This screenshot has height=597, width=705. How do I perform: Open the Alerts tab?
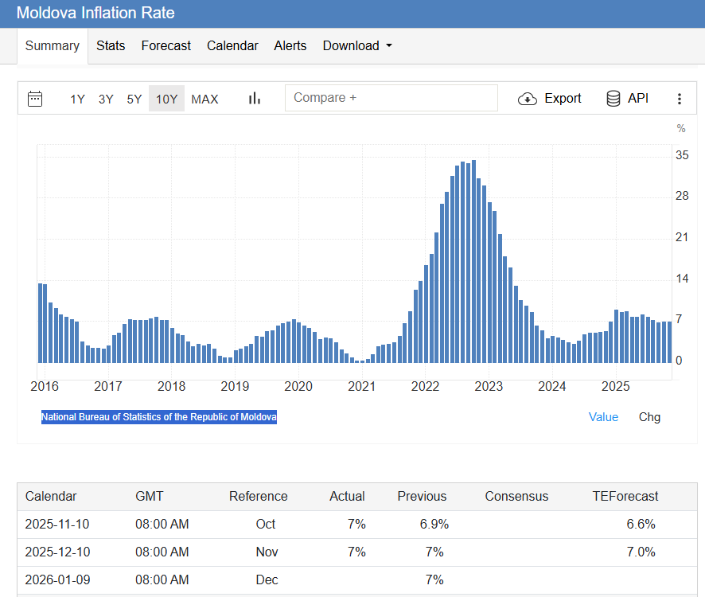tap(290, 45)
